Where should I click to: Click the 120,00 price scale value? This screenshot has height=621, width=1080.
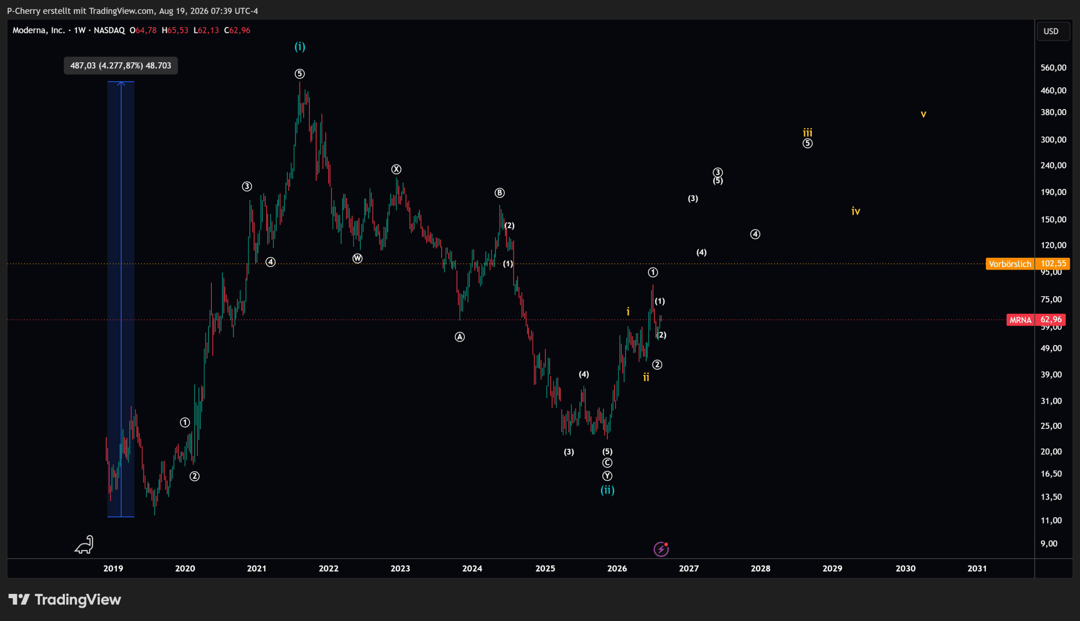point(1053,245)
